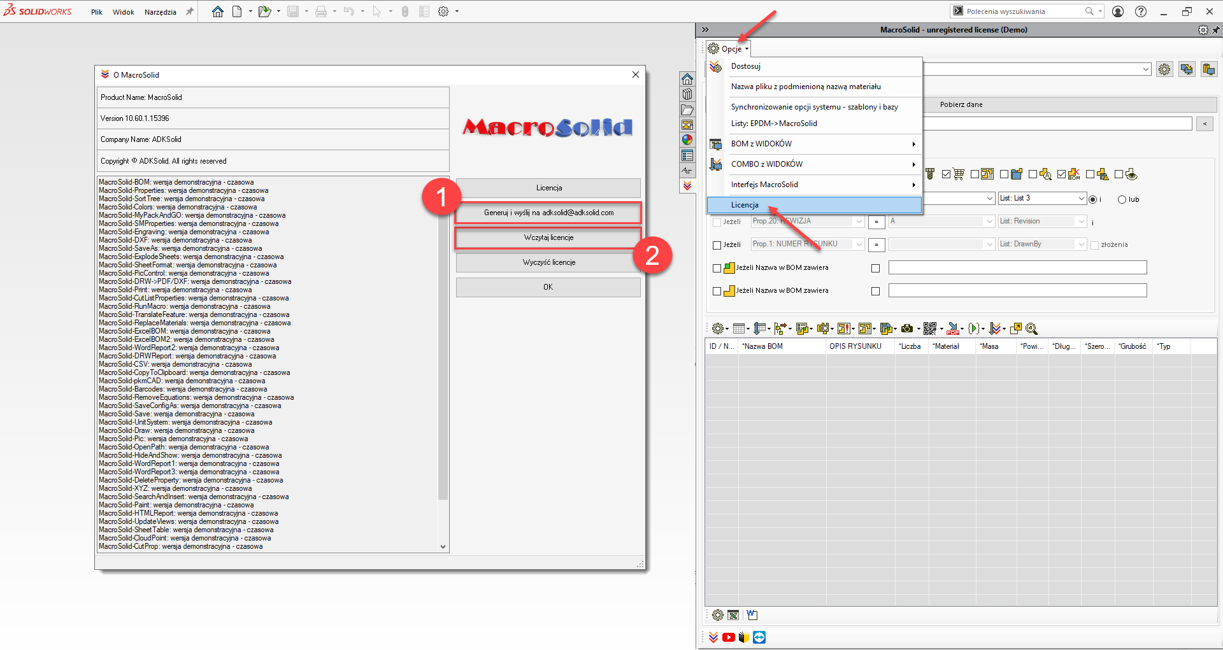Click the Excel export icon below the table
The width and height of the screenshot is (1223, 650).
click(x=733, y=615)
